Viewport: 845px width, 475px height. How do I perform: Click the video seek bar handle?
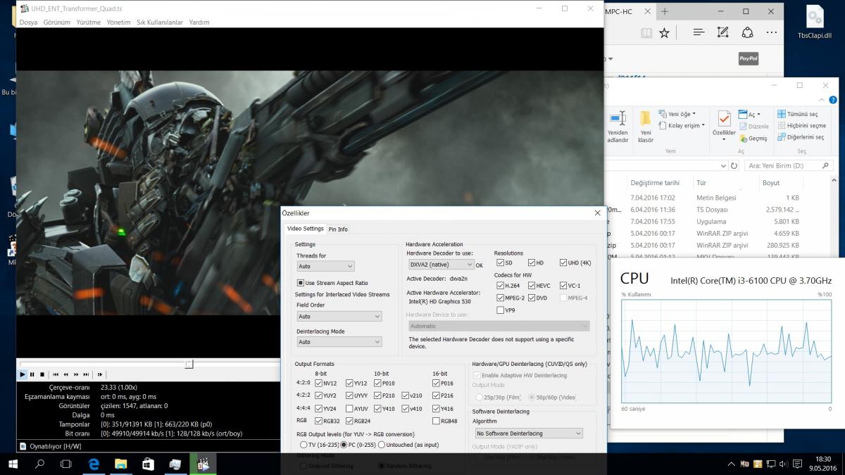(x=189, y=364)
